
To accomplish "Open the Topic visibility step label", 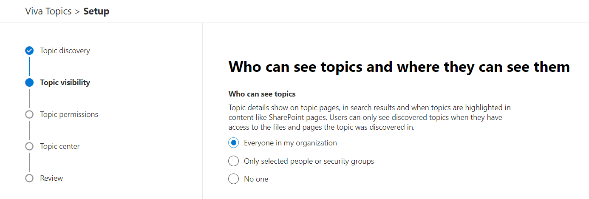I will tap(65, 82).
